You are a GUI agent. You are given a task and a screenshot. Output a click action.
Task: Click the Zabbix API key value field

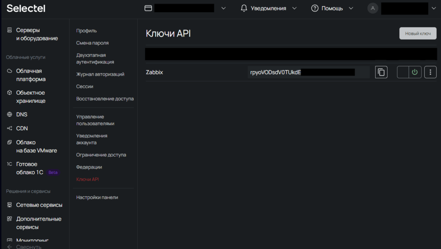pyautogui.click(x=308, y=72)
